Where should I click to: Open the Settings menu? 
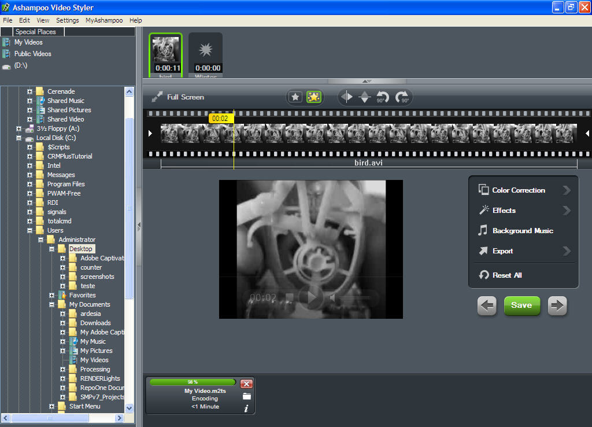pyautogui.click(x=68, y=20)
